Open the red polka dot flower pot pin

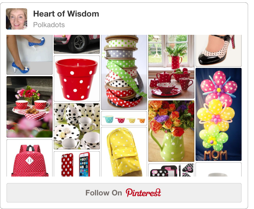point(77,79)
